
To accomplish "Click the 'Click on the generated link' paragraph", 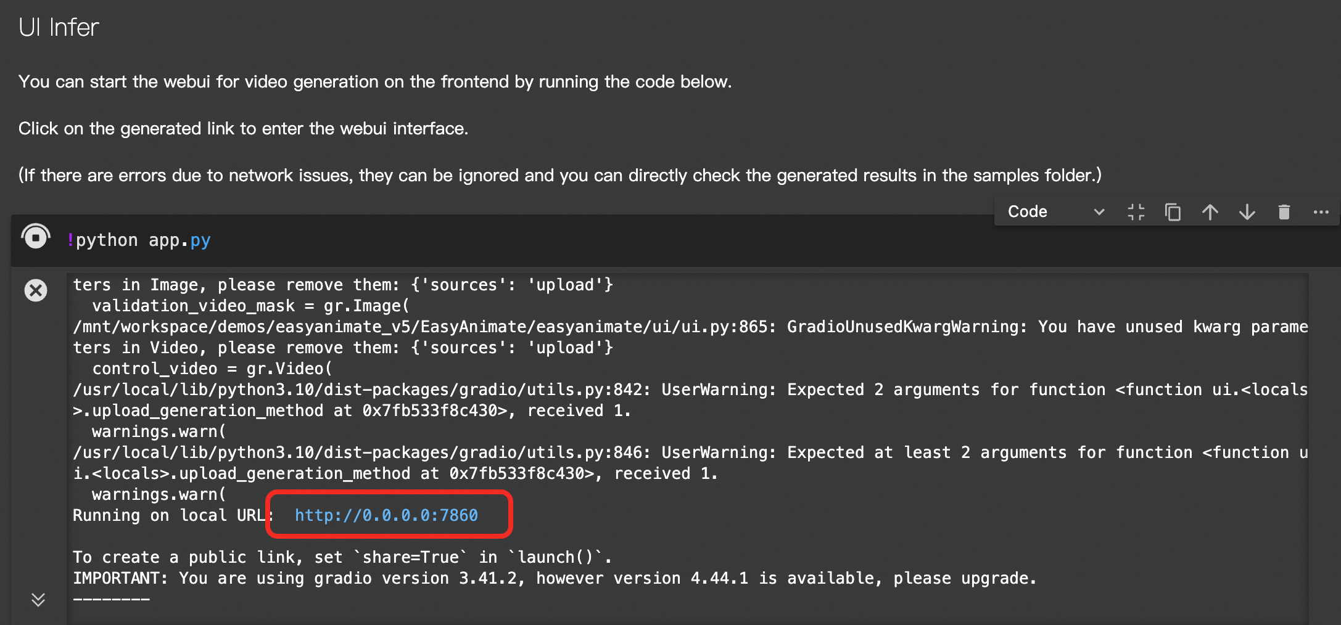I will point(243,129).
